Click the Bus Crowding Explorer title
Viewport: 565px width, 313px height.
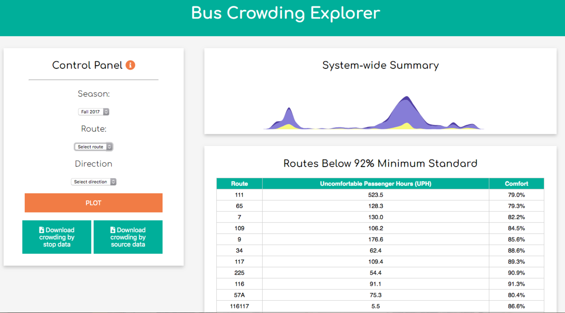point(285,13)
